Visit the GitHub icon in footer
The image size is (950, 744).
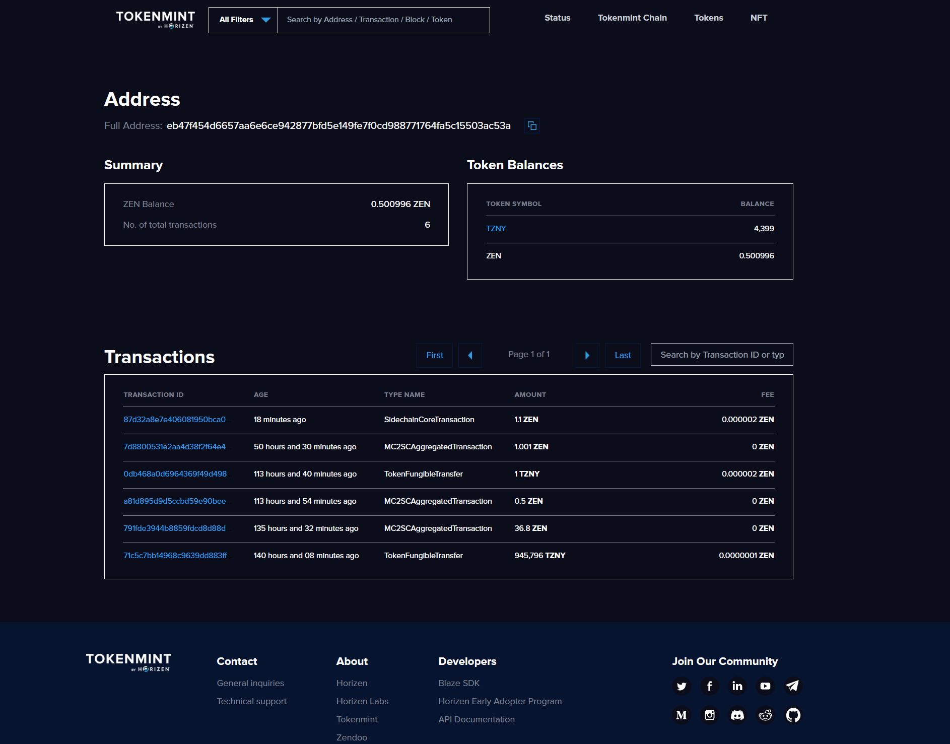click(x=793, y=715)
